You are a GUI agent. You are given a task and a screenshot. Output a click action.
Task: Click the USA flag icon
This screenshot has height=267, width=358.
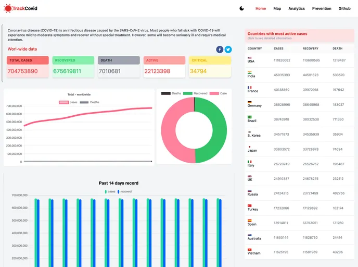(x=250, y=58)
